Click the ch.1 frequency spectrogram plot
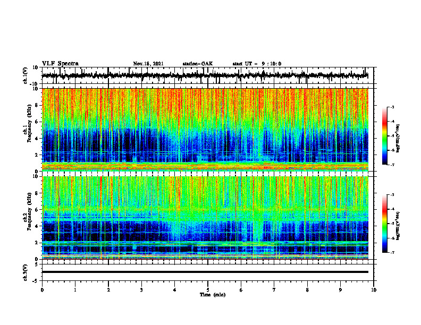Viewport: 421px width, 325px height. (205, 130)
